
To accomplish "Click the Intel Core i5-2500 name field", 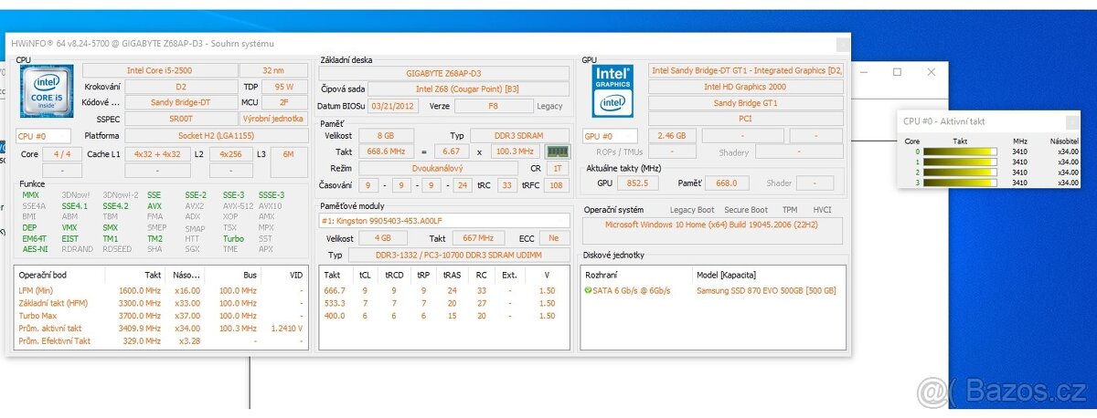I will pos(159,70).
